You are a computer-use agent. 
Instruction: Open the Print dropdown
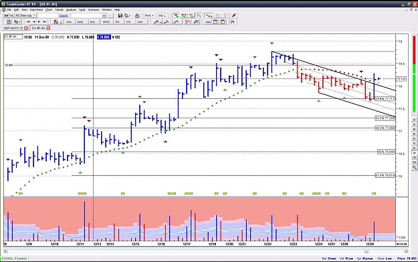tap(149, 15)
